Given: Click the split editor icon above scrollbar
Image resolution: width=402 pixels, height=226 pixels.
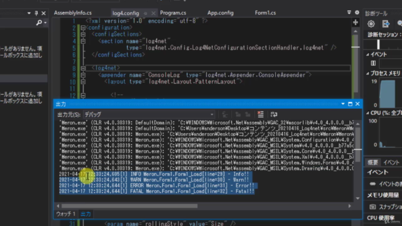Looking at the screenshot, I should click(356, 23).
